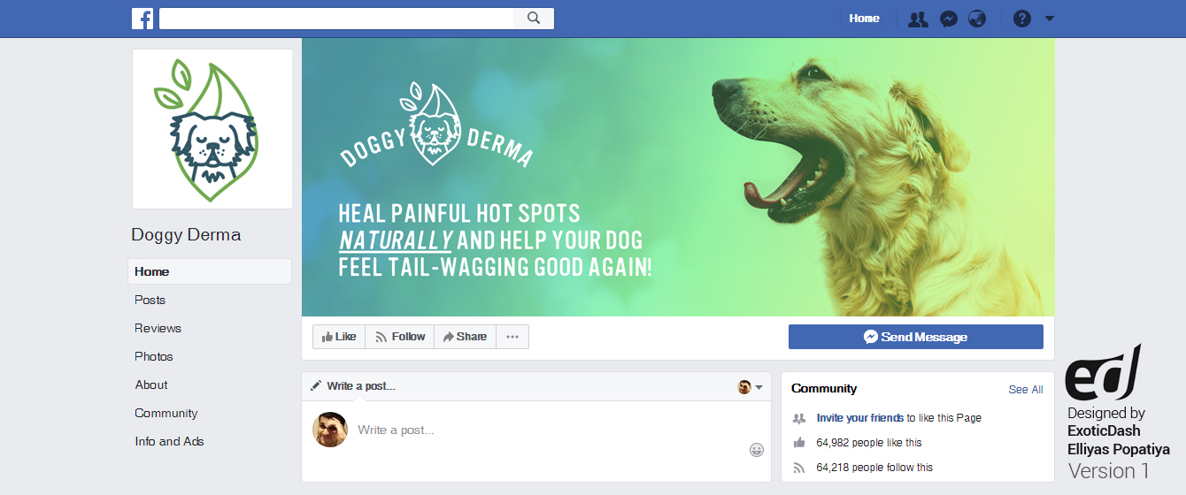Click Home in the top navigation bar
This screenshot has width=1186, height=495.
point(865,19)
